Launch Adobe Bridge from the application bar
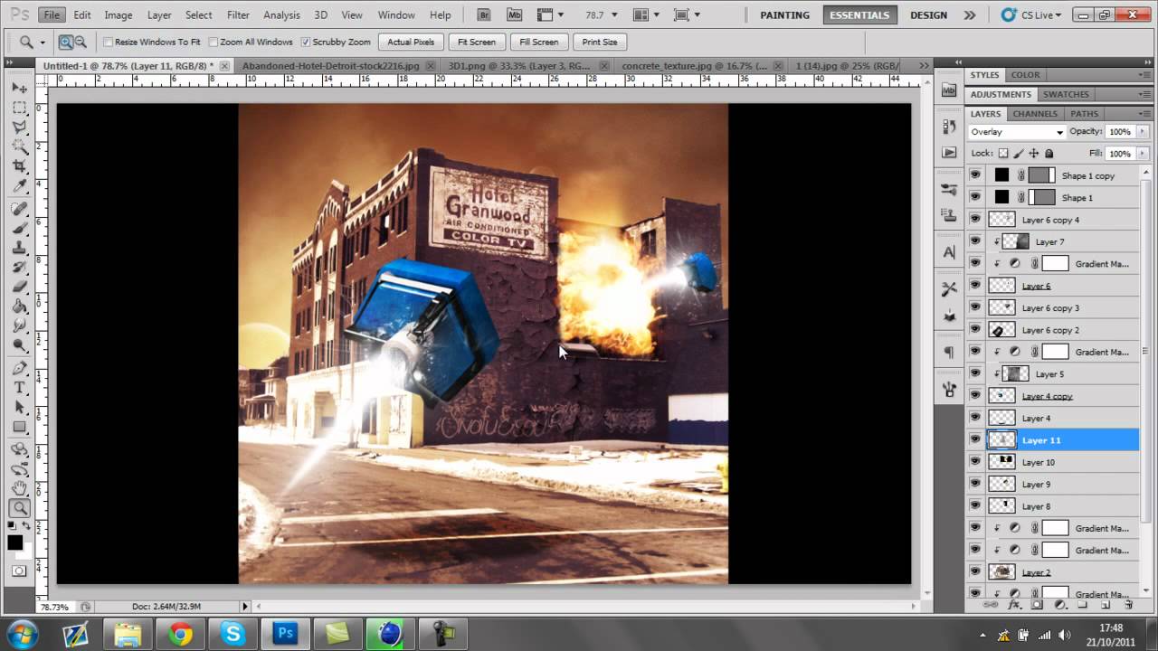Image resolution: width=1158 pixels, height=651 pixels. point(483,15)
